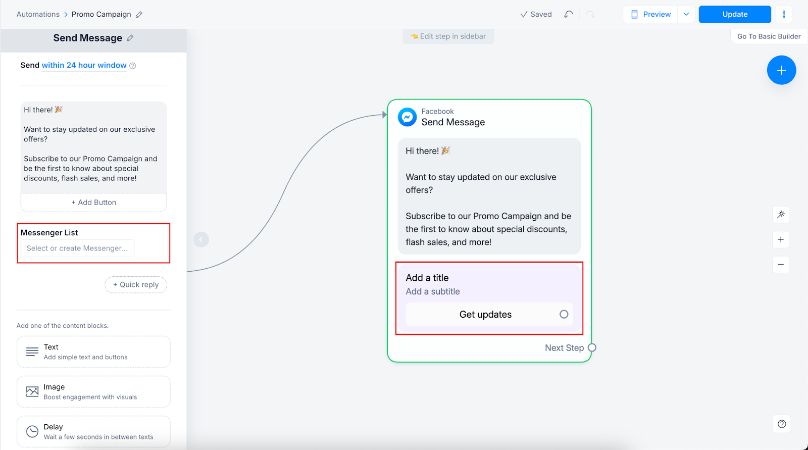Click the Next Step connector circle
The width and height of the screenshot is (808, 450).
[592, 347]
